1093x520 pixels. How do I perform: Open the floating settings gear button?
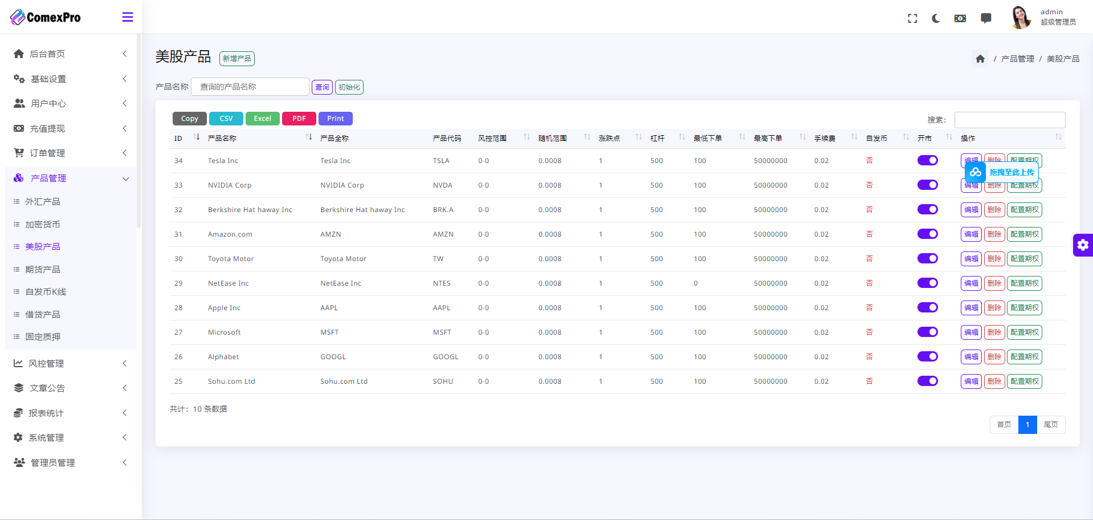(1083, 245)
